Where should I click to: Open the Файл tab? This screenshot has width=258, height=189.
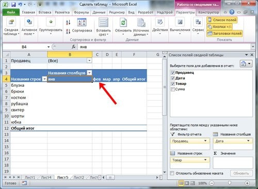[x=11, y=12]
